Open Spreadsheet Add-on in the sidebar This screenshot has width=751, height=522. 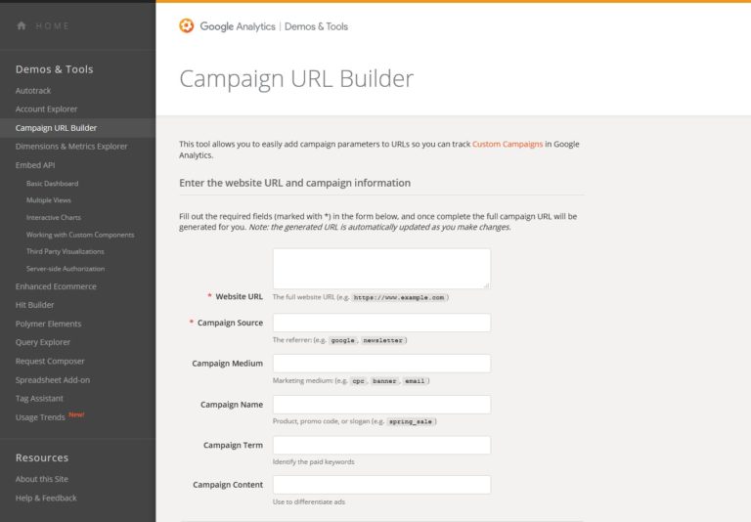click(x=53, y=379)
